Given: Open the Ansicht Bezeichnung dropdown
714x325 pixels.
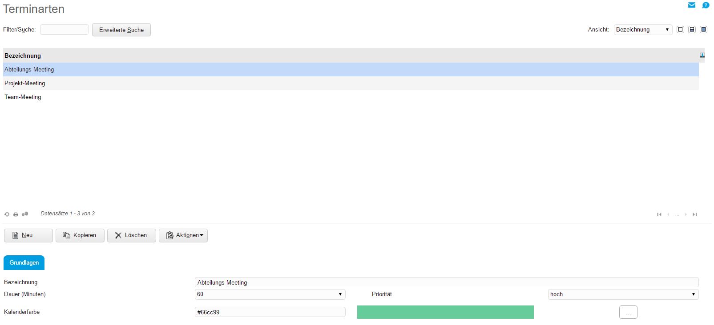Looking at the screenshot, I should point(643,30).
